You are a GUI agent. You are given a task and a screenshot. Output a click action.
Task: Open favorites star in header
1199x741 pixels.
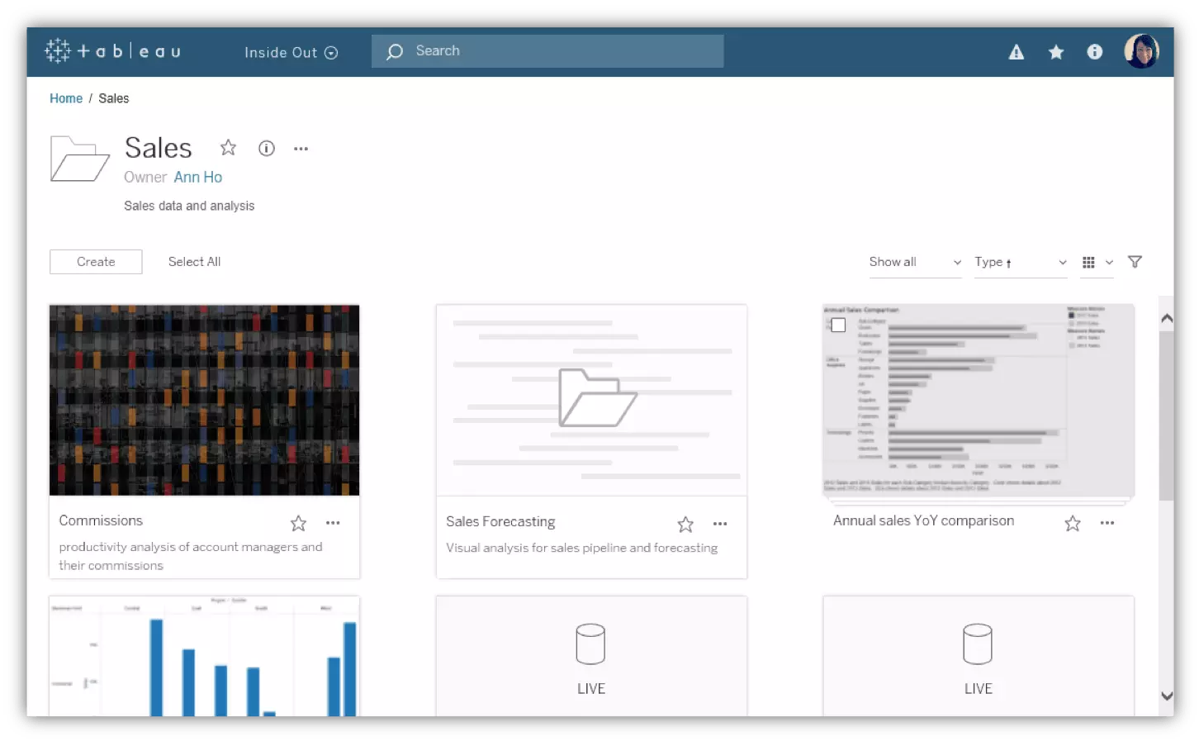coord(1055,52)
